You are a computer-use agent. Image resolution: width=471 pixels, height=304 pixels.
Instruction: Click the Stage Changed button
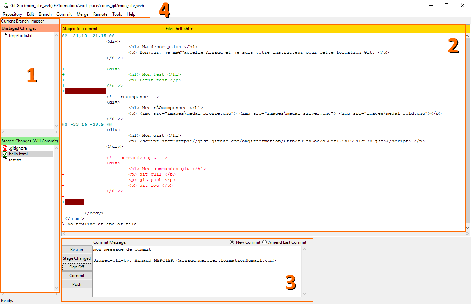click(x=77, y=258)
